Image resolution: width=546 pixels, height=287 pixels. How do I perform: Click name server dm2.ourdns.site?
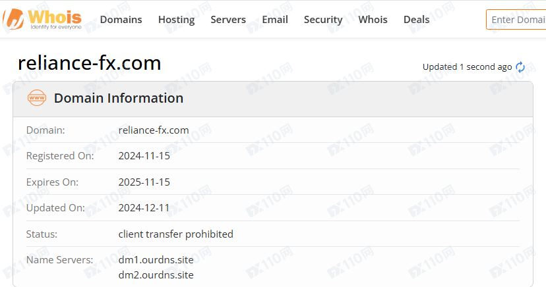click(x=156, y=275)
